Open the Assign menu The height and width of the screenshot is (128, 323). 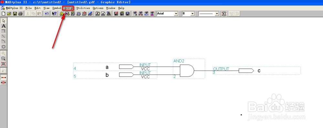(68, 8)
